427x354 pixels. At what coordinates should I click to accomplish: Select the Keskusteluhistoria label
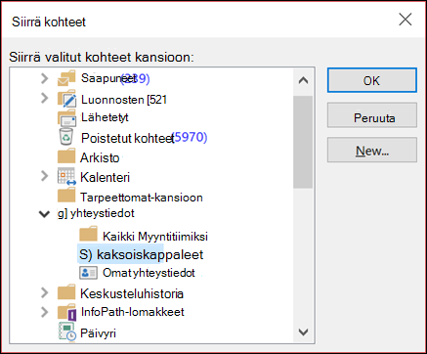pos(132,293)
